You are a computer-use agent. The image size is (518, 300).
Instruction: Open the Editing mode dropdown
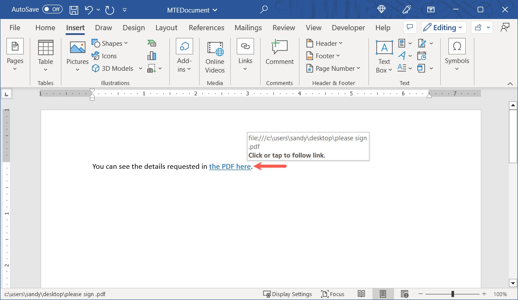pos(444,27)
